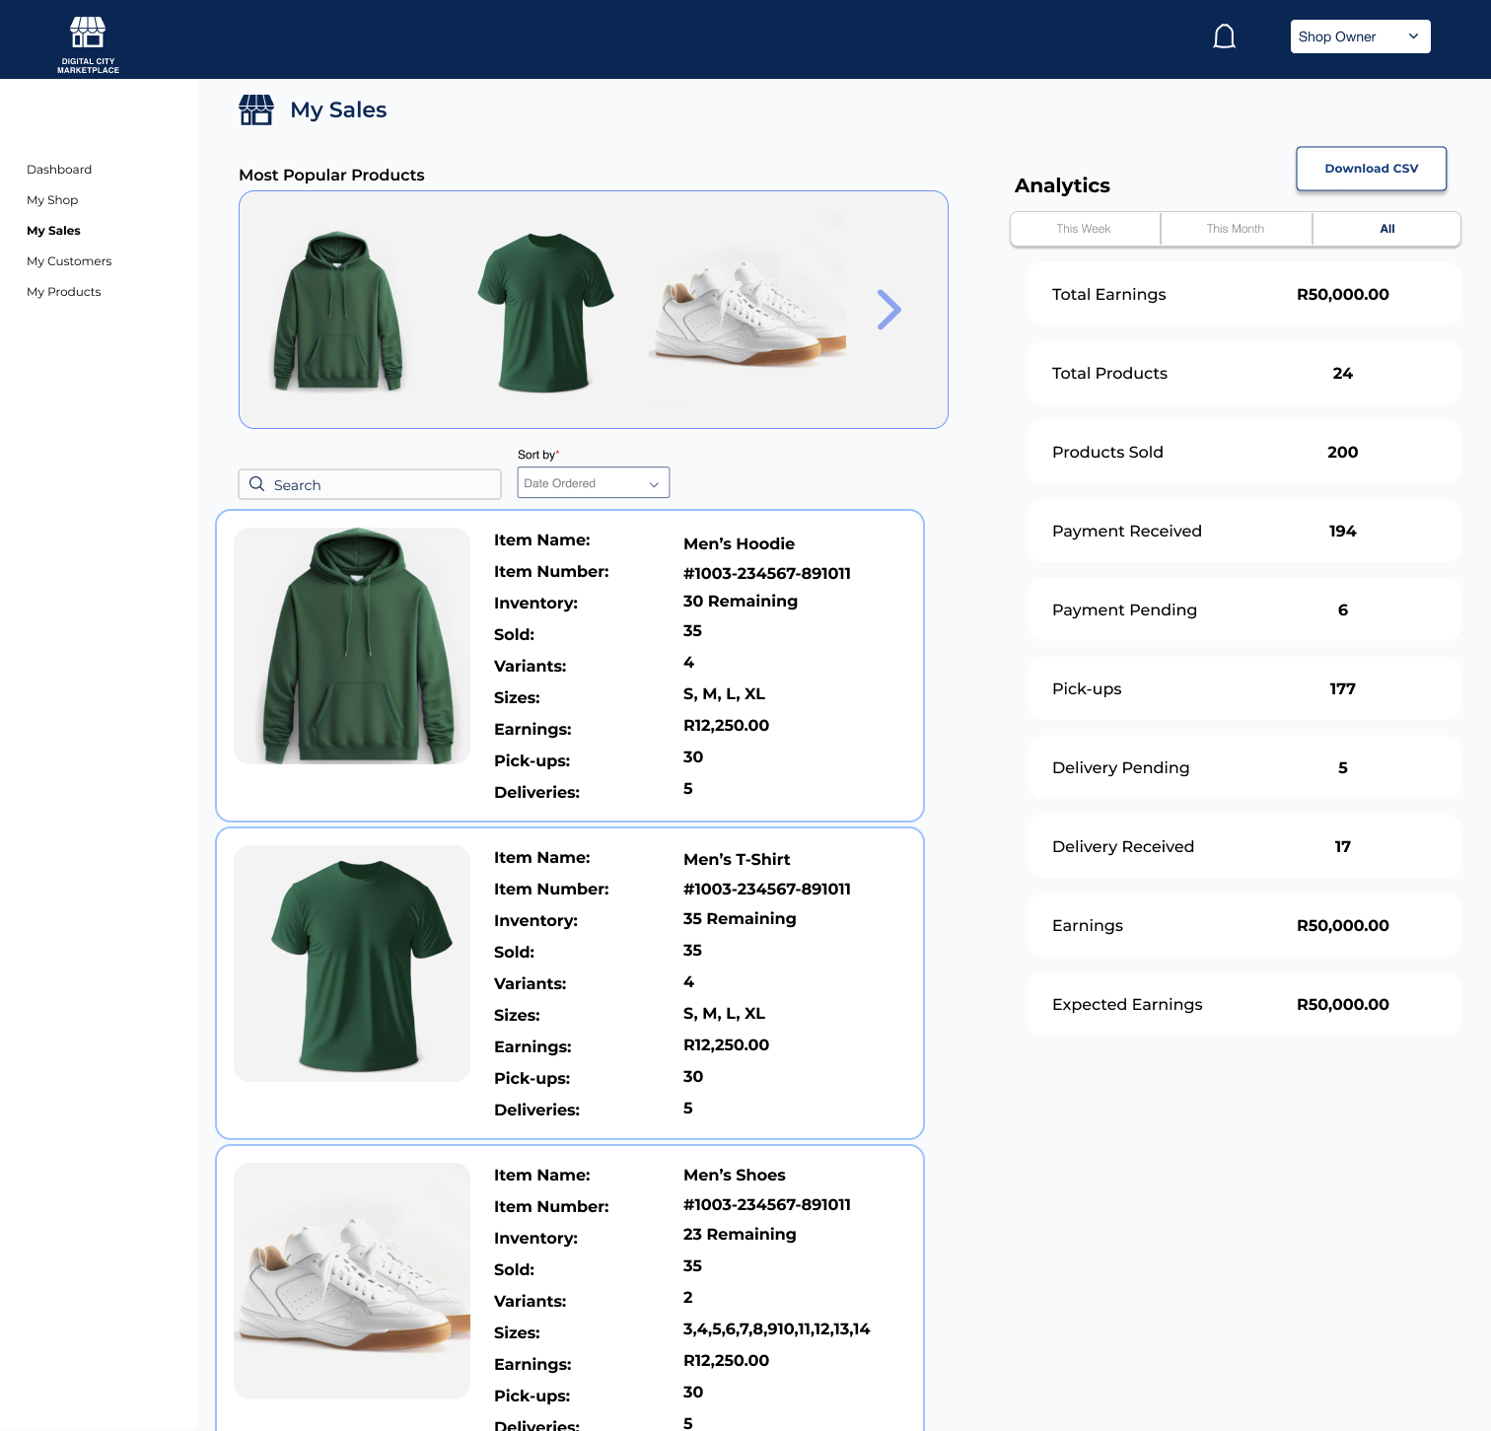This screenshot has height=1431, width=1491.
Task: Navigate to My Products
Action: click(x=64, y=292)
